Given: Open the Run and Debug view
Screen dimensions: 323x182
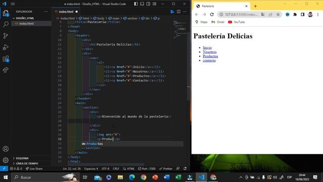Looking at the screenshot, I should pyautogui.click(x=6, y=47).
